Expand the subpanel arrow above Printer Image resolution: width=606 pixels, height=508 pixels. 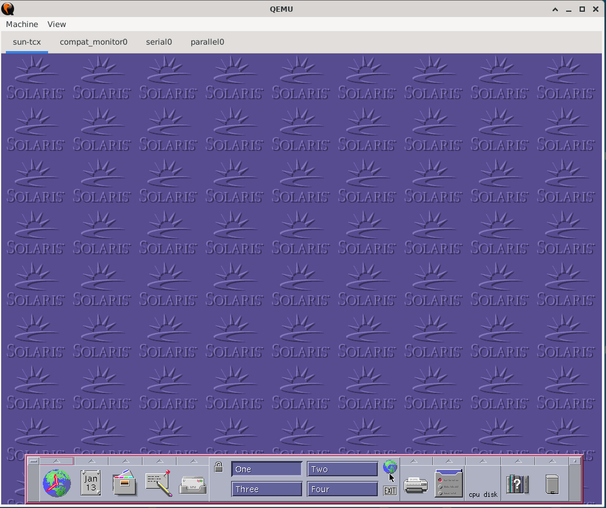pos(414,462)
